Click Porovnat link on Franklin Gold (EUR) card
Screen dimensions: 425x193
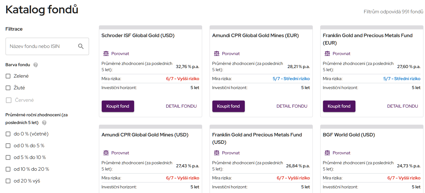pyautogui.click(x=342, y=54)
